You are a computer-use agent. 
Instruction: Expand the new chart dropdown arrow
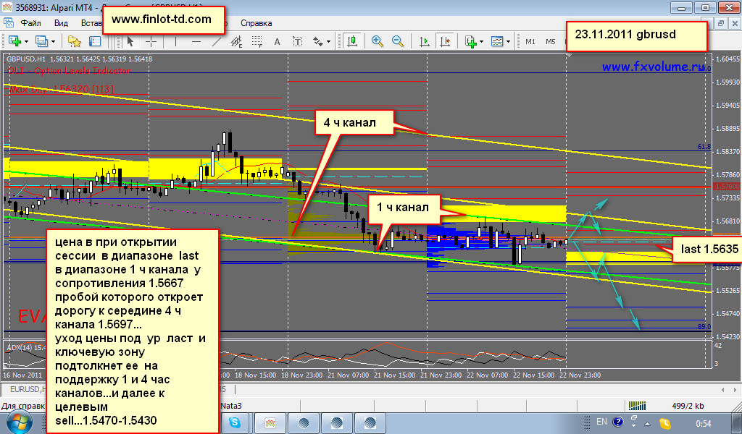point(24,41)
